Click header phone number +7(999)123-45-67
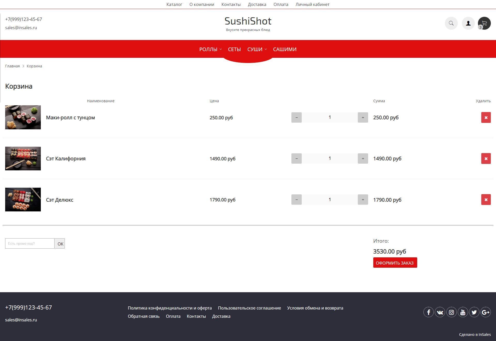This screenshot has width=496, height=341. click(x=24, y=19)
